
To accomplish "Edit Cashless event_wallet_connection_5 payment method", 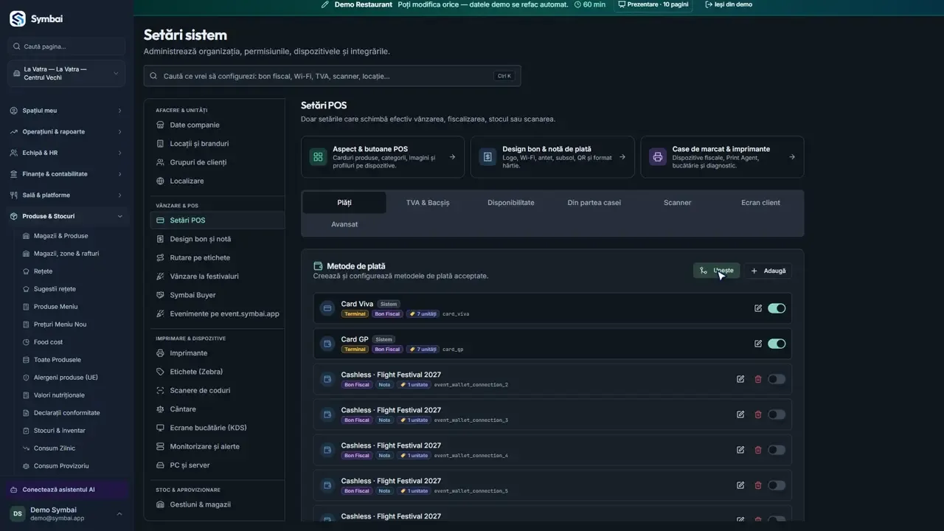I will 740,485.
